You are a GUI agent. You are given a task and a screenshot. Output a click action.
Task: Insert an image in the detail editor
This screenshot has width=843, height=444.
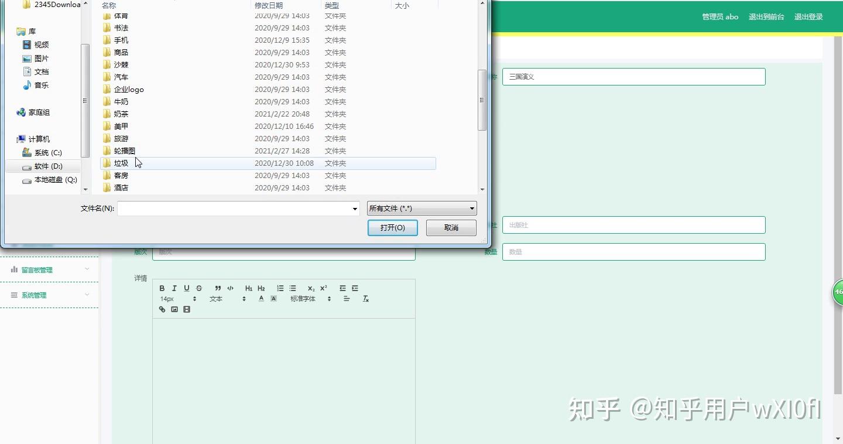(x=174, y=309)
